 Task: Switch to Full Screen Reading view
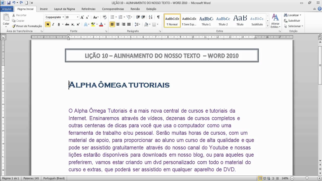point(265,178)
